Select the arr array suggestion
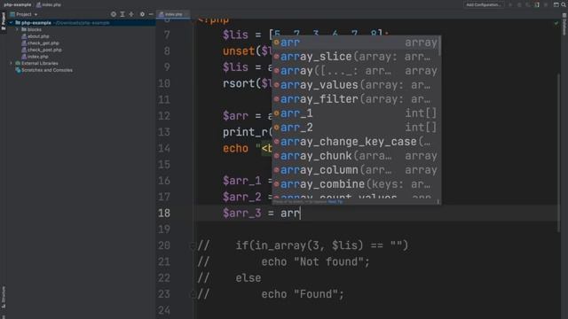Screen dimensions: 568x319 click(356, 43)
